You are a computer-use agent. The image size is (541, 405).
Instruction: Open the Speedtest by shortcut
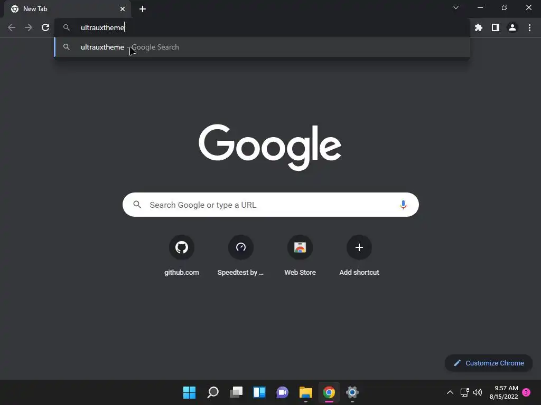point(240,256)
